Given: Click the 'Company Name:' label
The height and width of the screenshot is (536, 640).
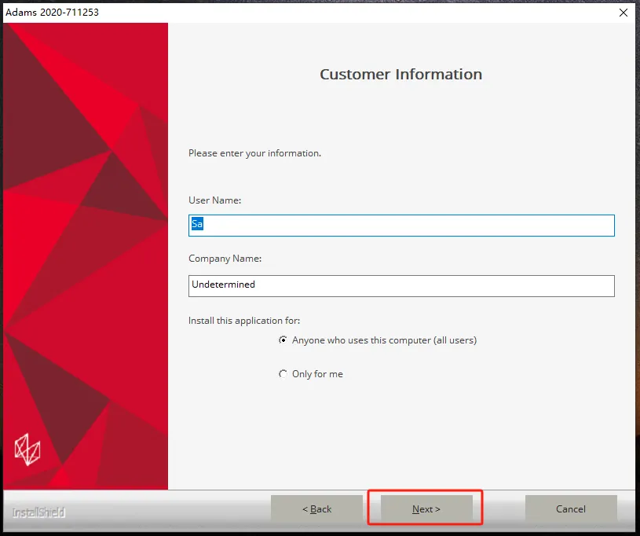Looking at the screenshot, I should (225, 259).
